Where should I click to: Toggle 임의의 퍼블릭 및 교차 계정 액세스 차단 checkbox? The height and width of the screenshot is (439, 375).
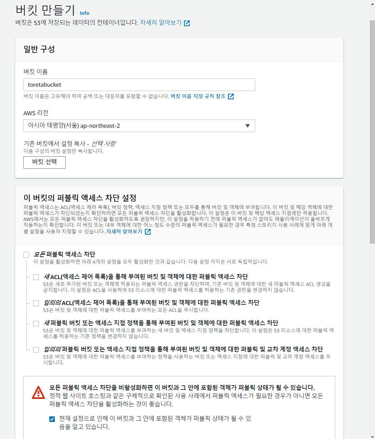(36, 350)
